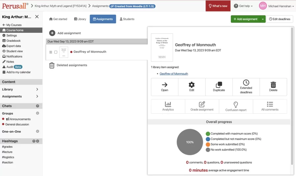Select the #lecture hashtag
Viewport: 296px width, 176px height.
point(7,152)
